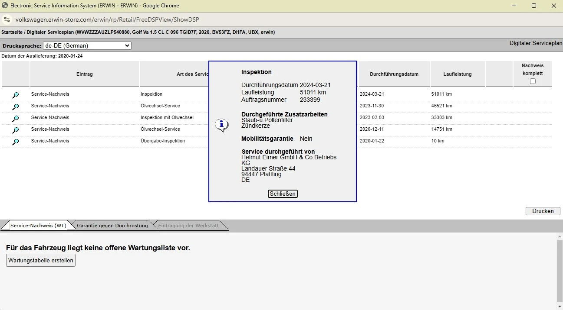Select the Eintragung der Werkstatt tab
The width and height of the screenshot is (563, 310).
188,226
